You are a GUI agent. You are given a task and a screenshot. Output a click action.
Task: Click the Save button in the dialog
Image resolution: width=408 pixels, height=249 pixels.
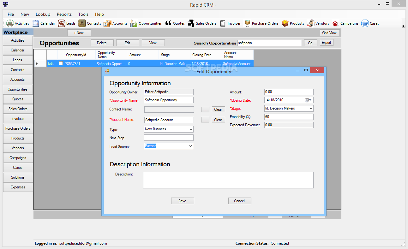tap(183, 201)
